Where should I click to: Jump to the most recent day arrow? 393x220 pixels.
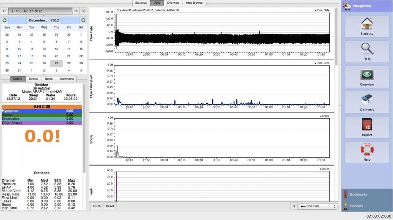[83, 11]
